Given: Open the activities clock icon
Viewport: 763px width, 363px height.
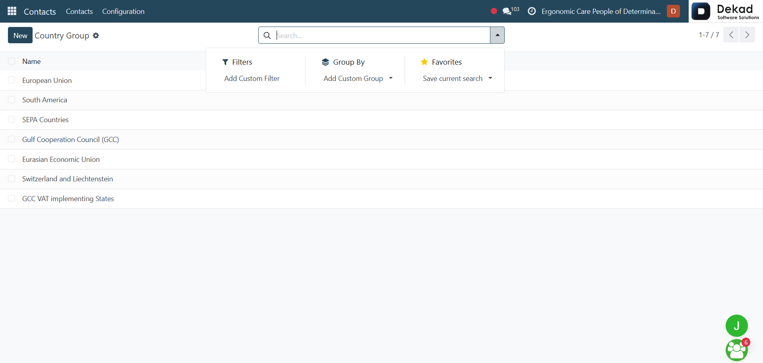Looking at the screenshot, I should point(532,11).
